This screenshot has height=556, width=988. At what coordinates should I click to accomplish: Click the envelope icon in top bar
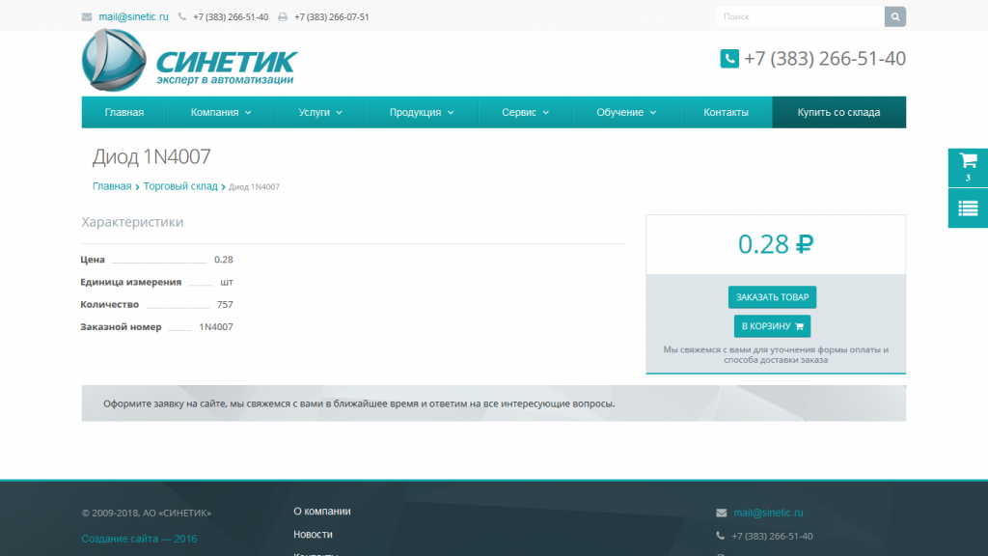(87, 17)
